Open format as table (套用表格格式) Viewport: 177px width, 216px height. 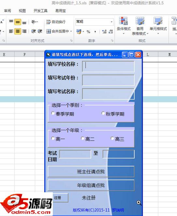(140, 26)
